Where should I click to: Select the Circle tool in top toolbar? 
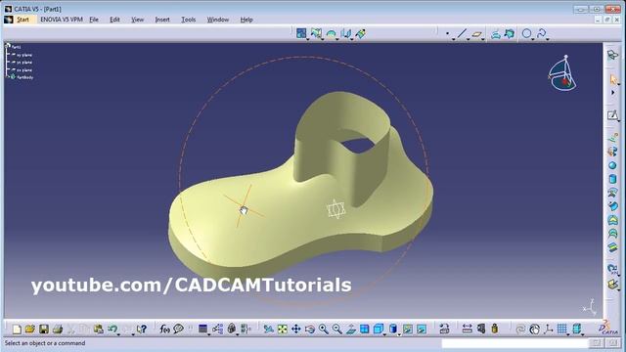coord(526,34)
